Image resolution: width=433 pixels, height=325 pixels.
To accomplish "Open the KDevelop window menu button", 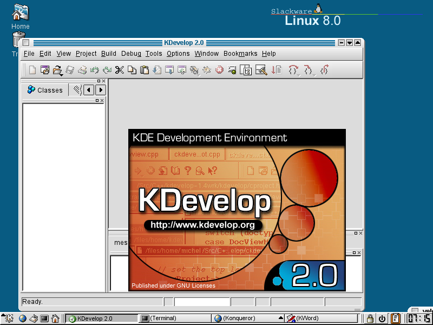I will (26, 43).
